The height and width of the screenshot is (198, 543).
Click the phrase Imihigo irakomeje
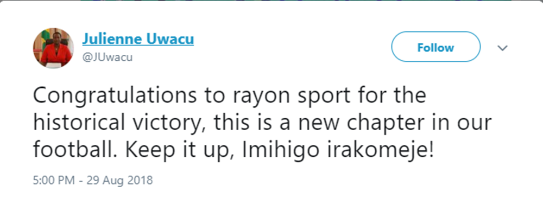click(337, 152)
